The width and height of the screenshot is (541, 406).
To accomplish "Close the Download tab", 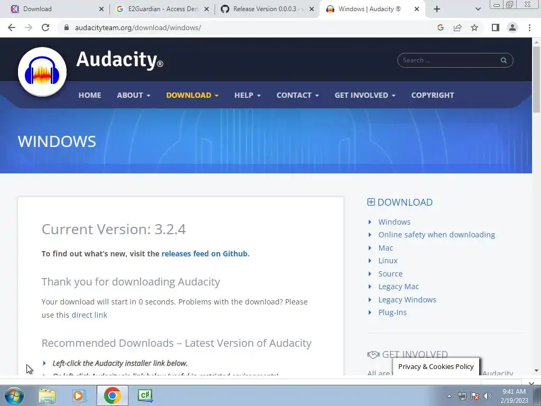I will pos(101,9).
